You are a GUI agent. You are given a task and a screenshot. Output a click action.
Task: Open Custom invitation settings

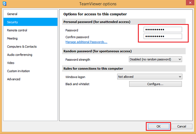pos(30,71)
